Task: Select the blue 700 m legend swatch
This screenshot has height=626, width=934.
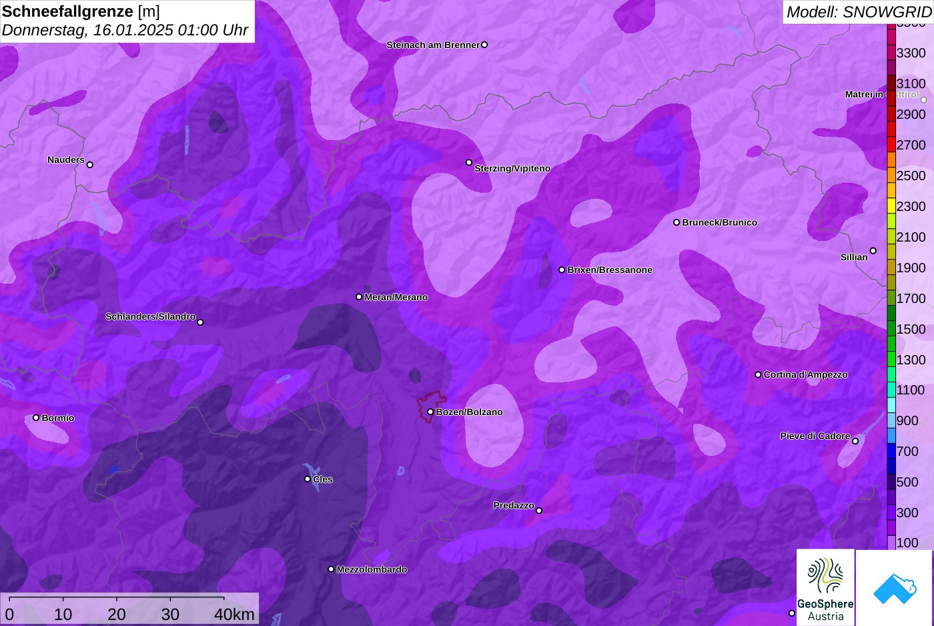Action: click(x=891, y=451)
